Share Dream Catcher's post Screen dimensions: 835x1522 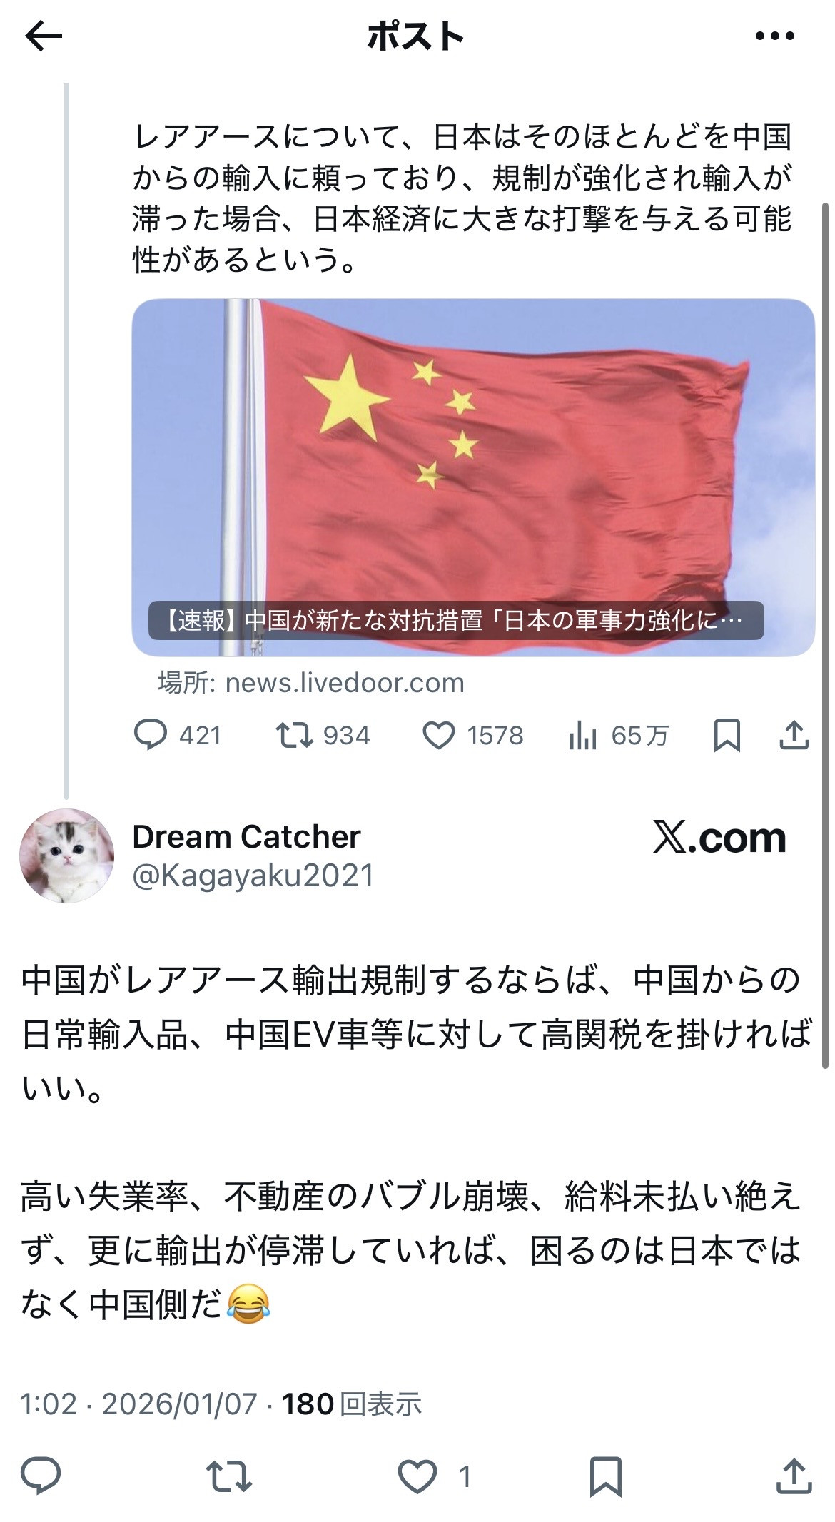[794, 1476]
